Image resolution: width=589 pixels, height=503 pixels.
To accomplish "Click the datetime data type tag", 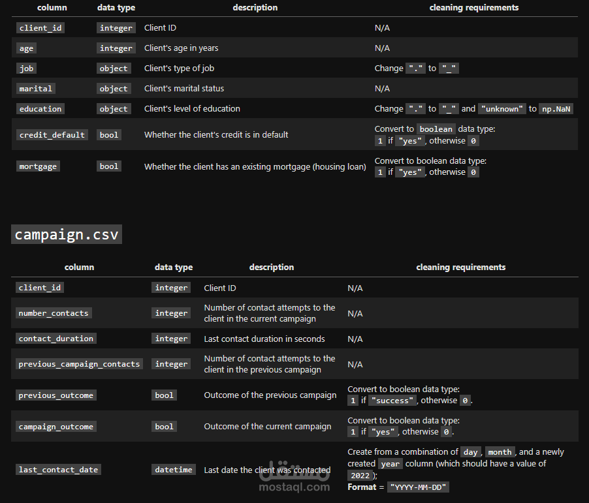I will click(x=174, y=470).
